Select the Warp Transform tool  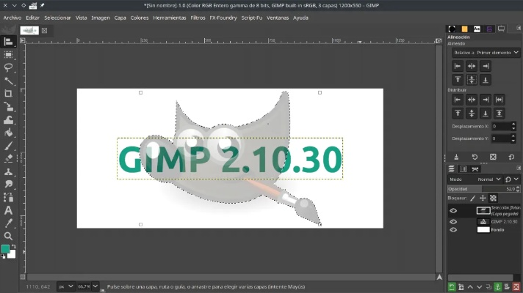(8, 119)
